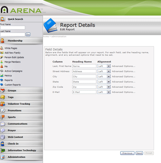Click the Promotions megaphone icon
The height and width of the screenshot is (163, 161).
[3, 110]
